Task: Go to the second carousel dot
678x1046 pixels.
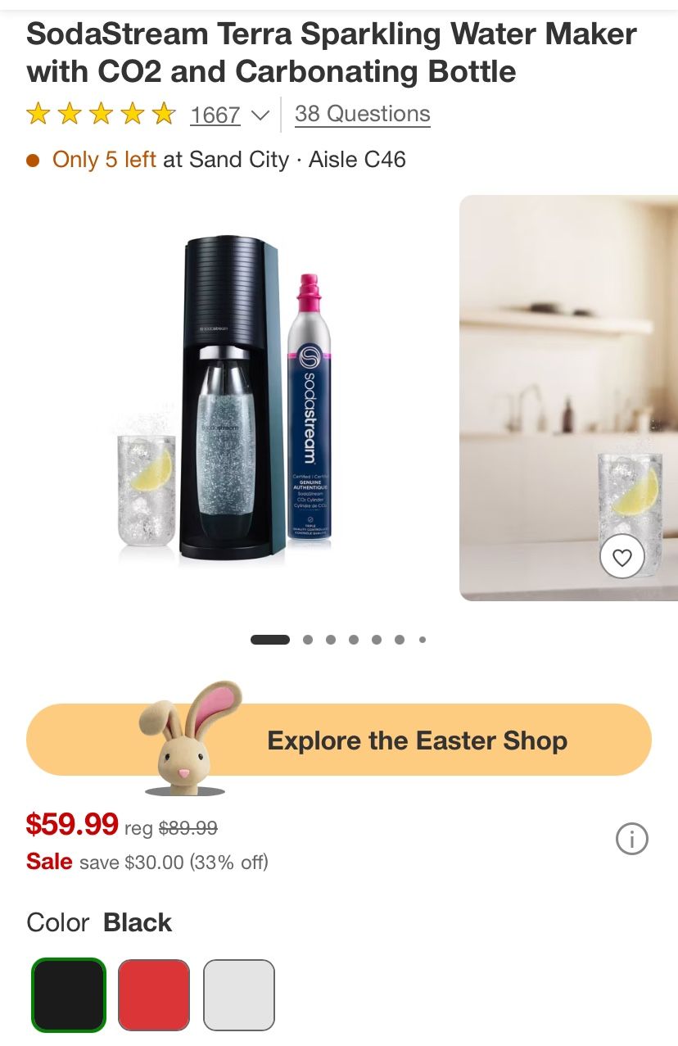Action: (x=308, y=640)
